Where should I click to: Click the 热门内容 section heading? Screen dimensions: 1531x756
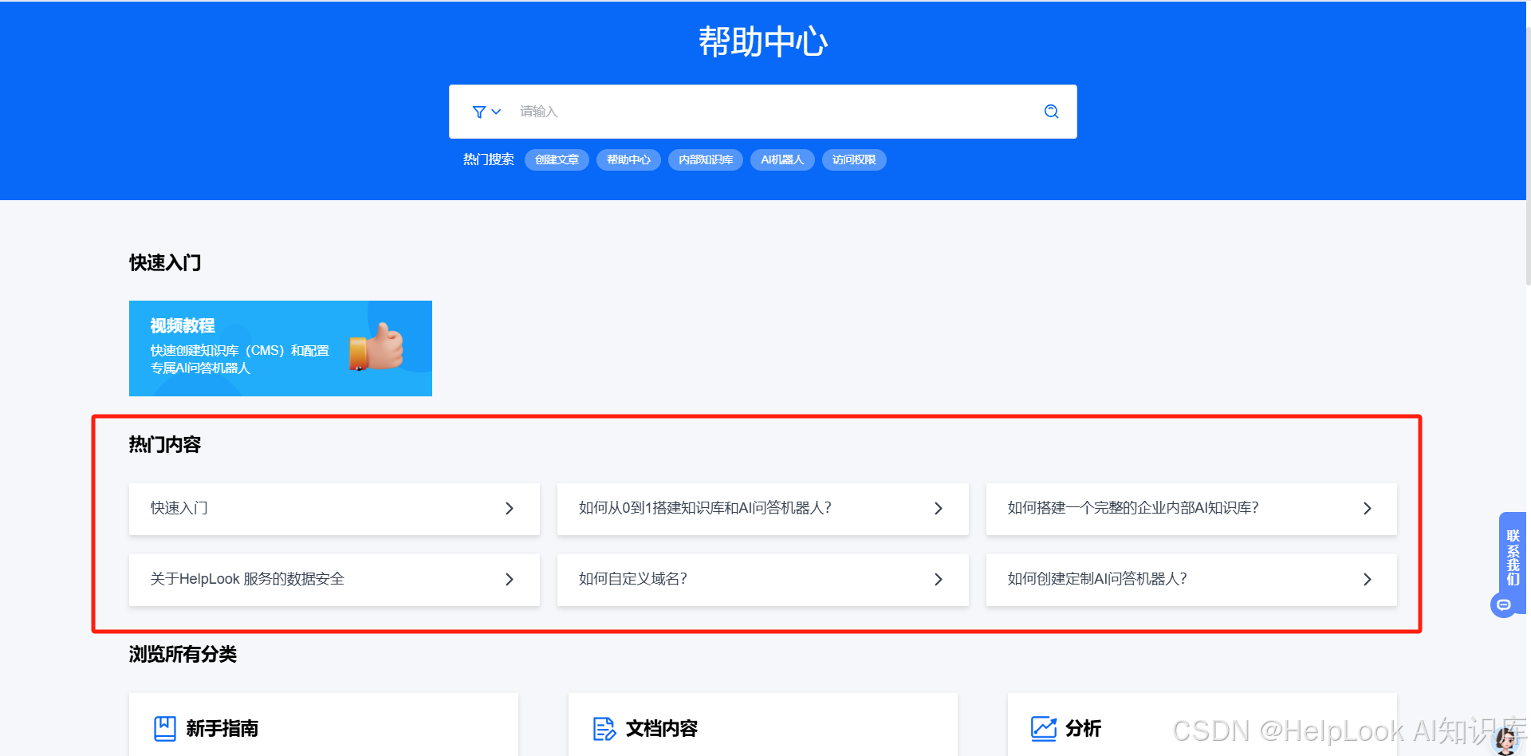(x=165, y=445)
